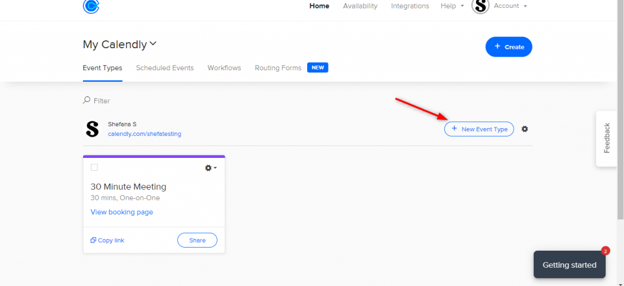Click the NEW badge beside Routing Forms
Viewport: 624px width, 286px height.
pos(317,68)
